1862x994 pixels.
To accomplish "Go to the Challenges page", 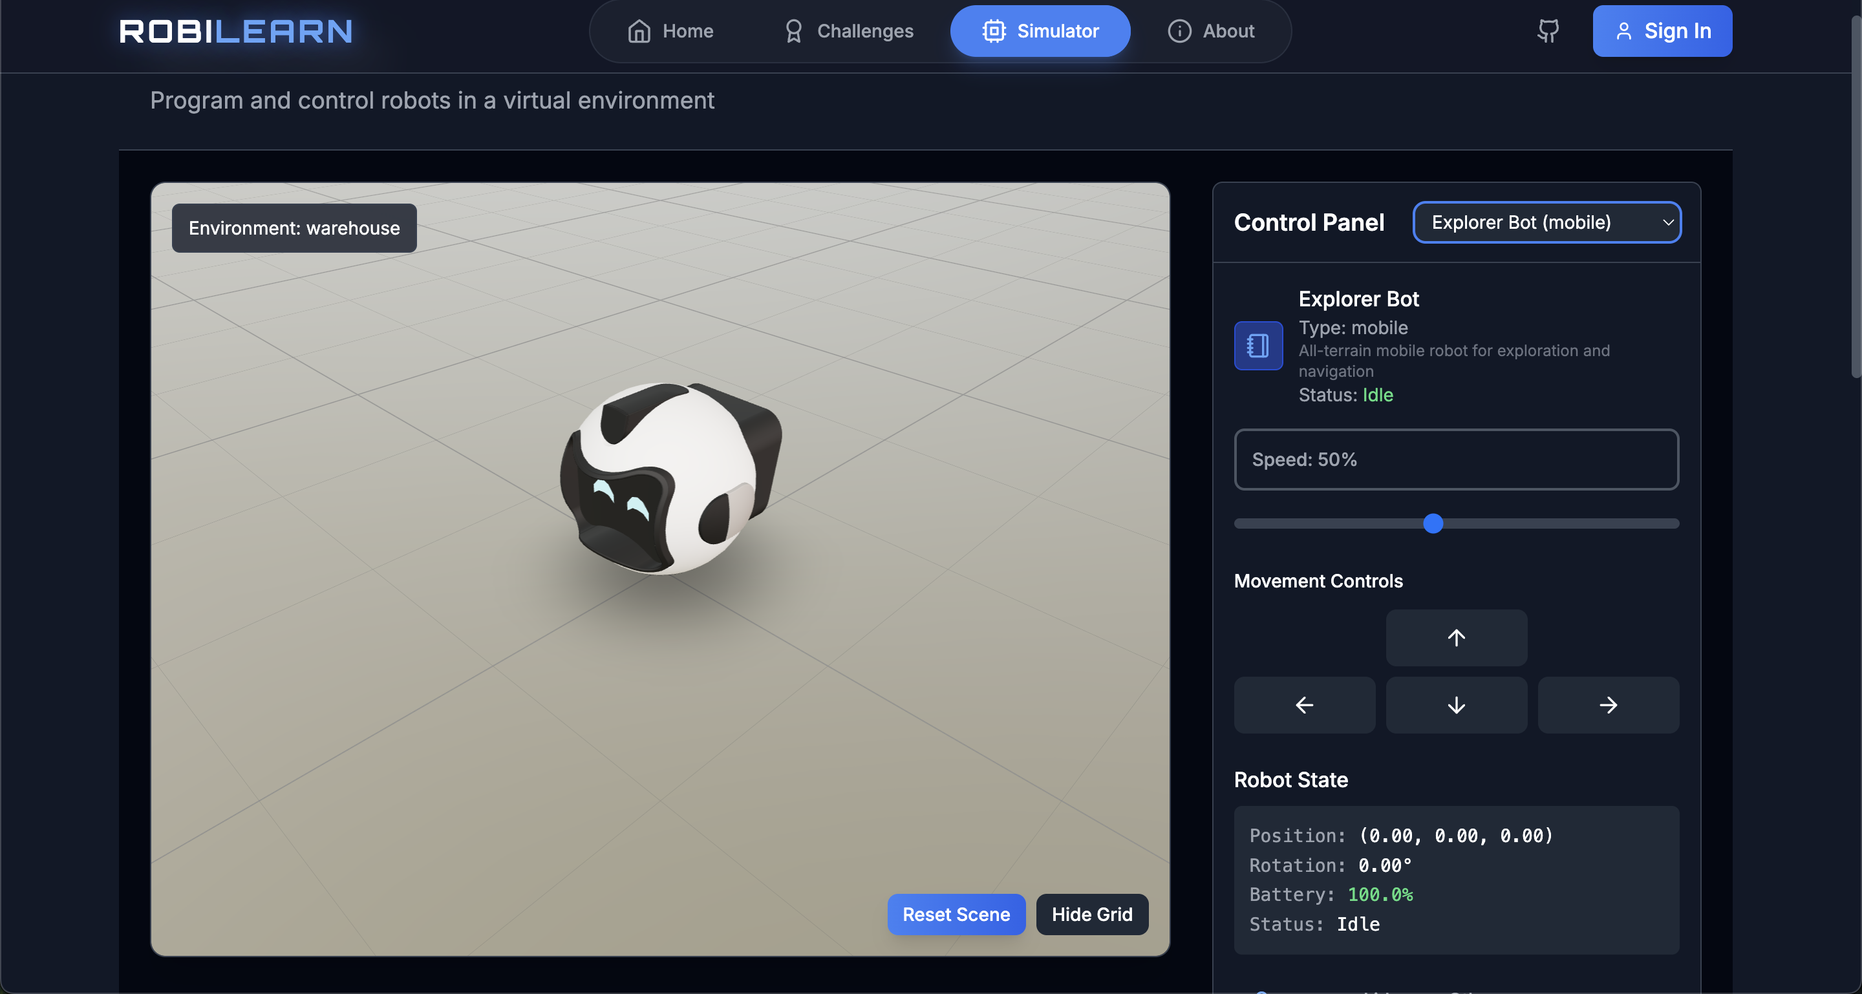I will point(849,31).
